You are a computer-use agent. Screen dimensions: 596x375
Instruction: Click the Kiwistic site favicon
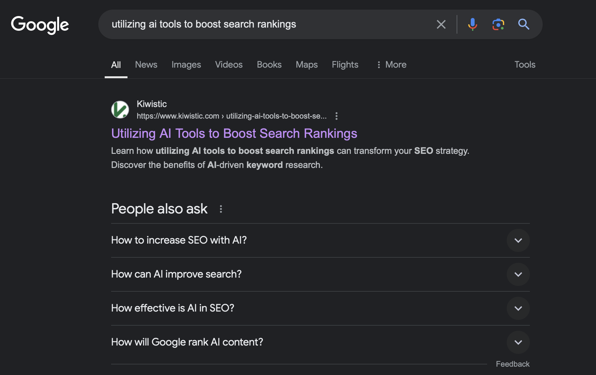coord(120,110)
